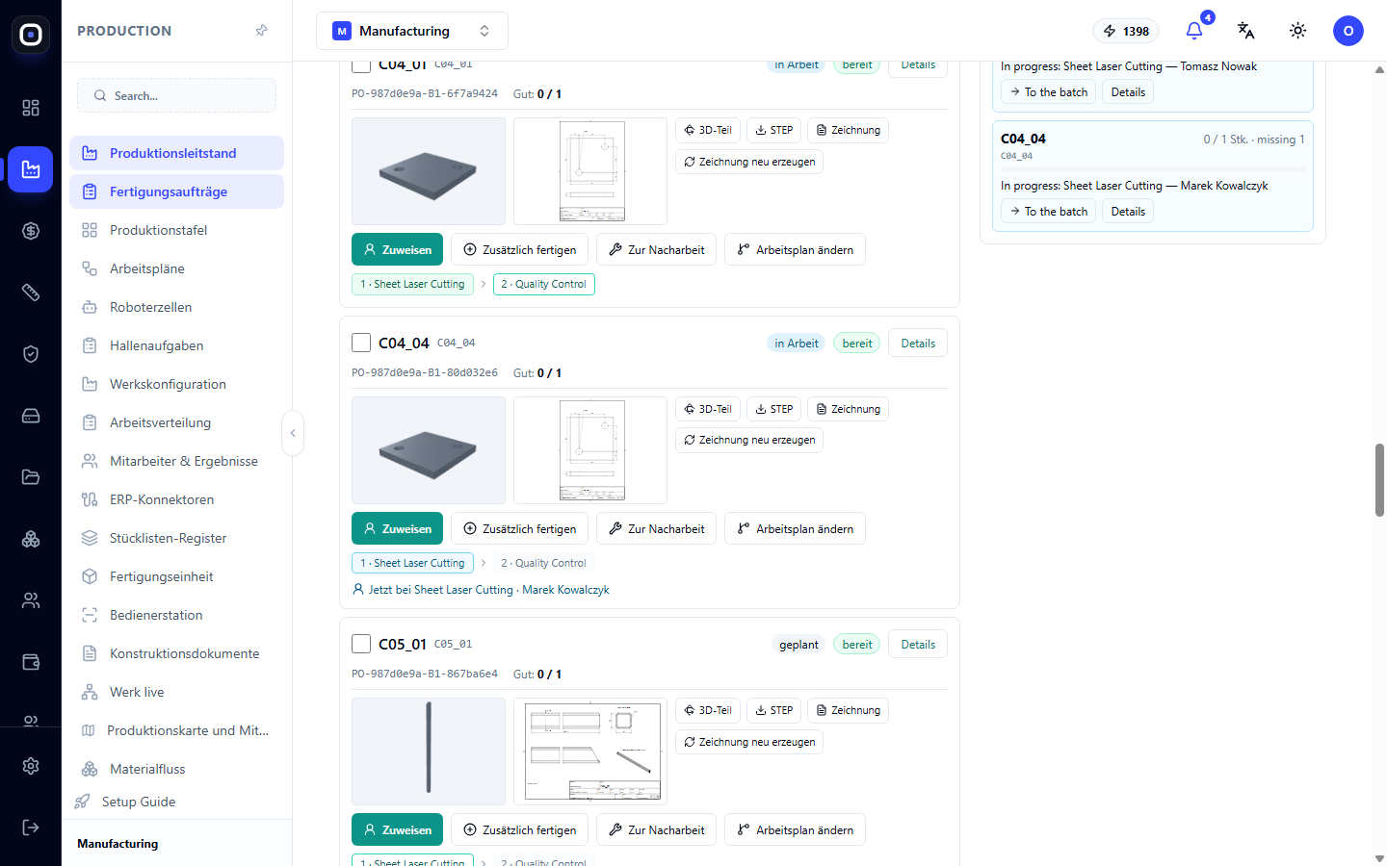Click the 1398 credits lightning badge
The height and width of the screenshot is (866, 1387).
pyautogui.click(x=1126, y=31)
